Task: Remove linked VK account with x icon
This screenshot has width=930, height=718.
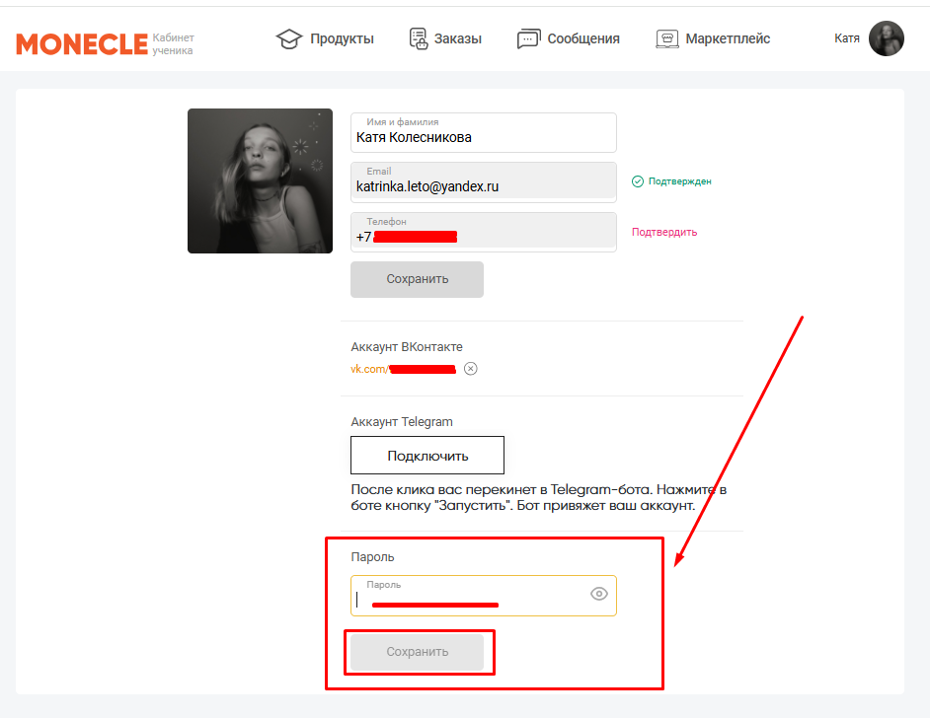Action: [471, 369]
